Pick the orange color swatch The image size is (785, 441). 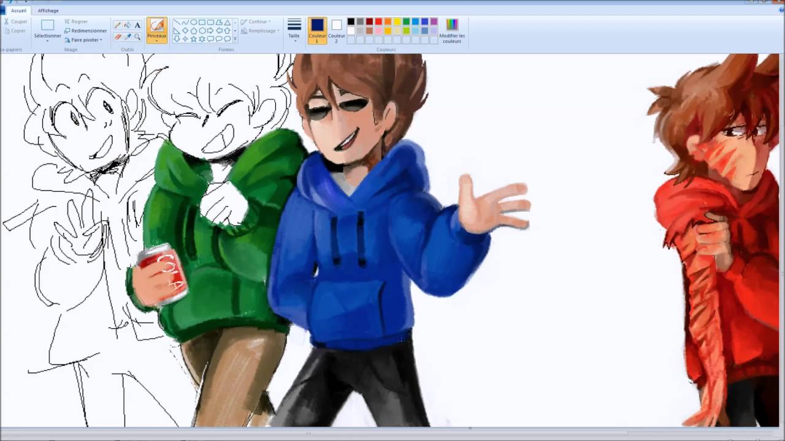click(388, 21)
